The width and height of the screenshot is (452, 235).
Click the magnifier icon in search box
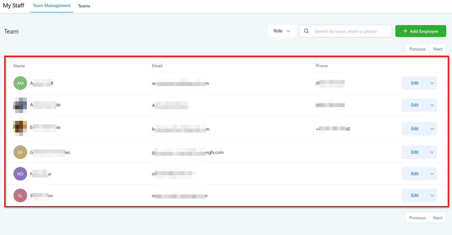click(307, 31)
